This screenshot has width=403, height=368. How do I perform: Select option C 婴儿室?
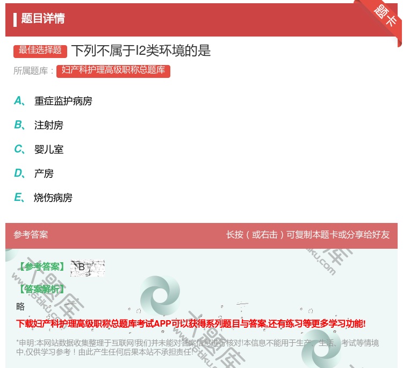[x=39, y=149]
